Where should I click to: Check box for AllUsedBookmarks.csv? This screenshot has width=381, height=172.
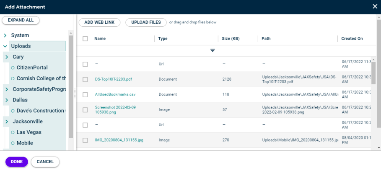click(85, 95)
